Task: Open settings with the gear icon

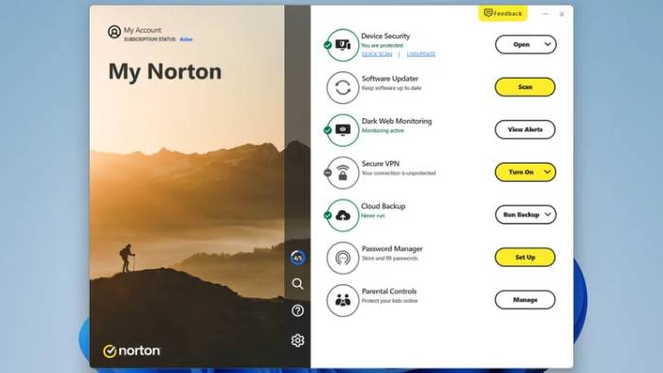Action: (x=297, y=341)
